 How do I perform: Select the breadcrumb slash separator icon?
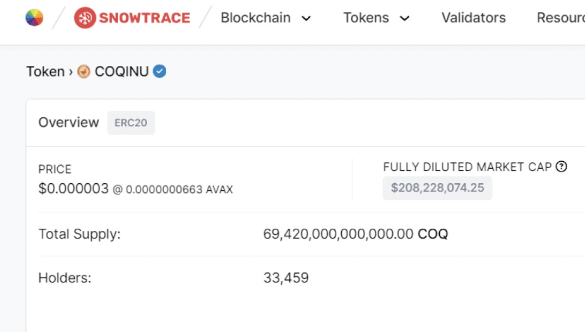coord(60,17)
